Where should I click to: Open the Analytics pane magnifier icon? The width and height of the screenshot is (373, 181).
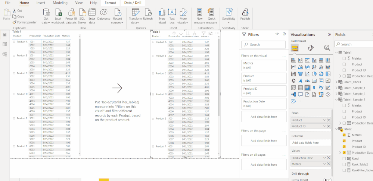tap(327, 48)
